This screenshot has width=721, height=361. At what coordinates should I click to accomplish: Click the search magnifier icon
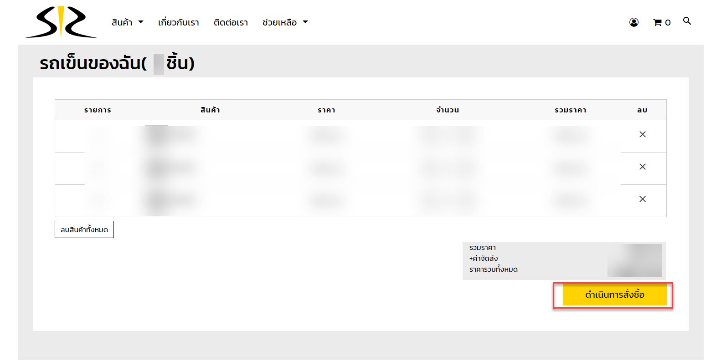pyautogui.click(x=687, y=21)
